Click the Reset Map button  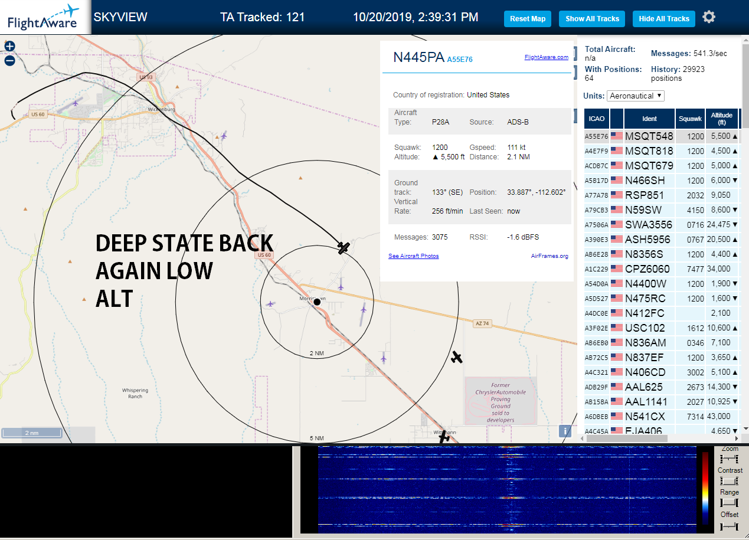point(528,18)
